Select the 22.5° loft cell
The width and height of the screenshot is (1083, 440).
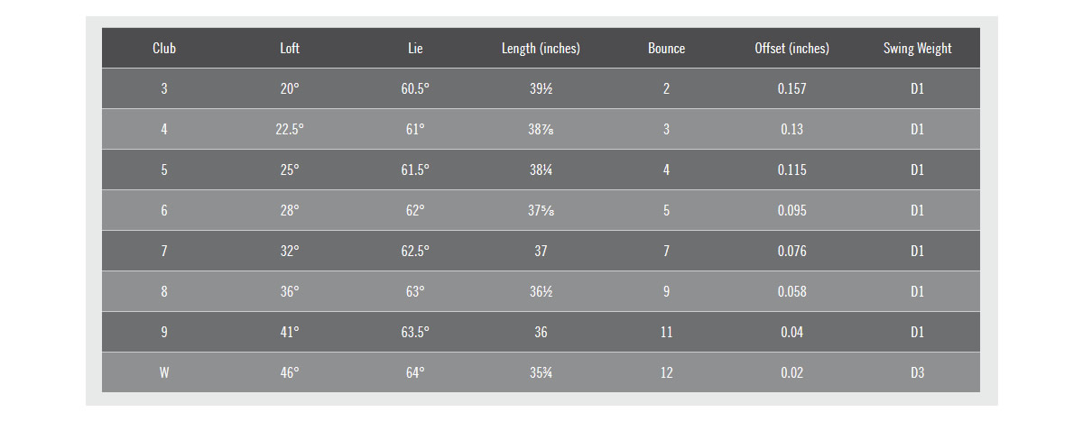pyautogui.click(x=290, y=129)
